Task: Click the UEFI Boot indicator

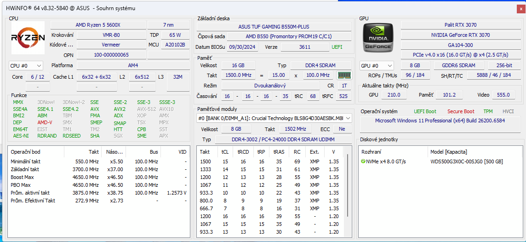Action: click(425, 111)
